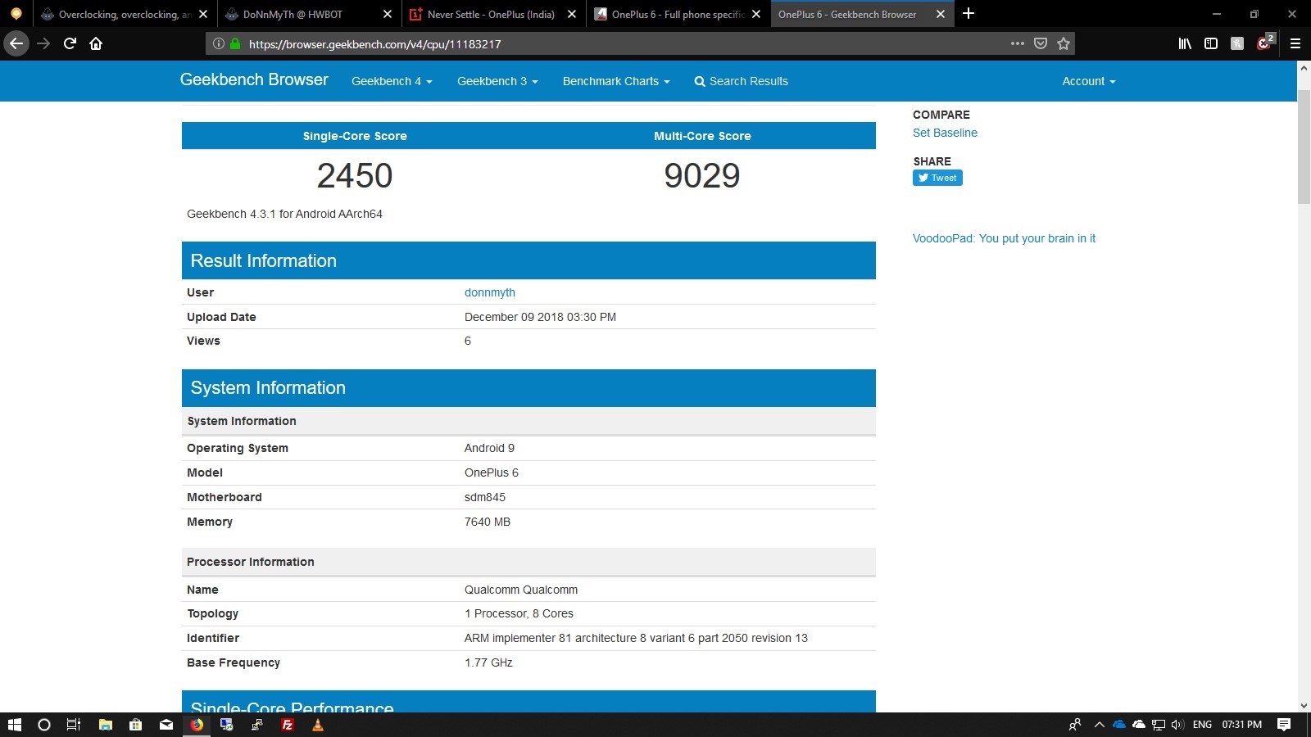Open the Benchmark Charts dropdown

coord(616,81)
